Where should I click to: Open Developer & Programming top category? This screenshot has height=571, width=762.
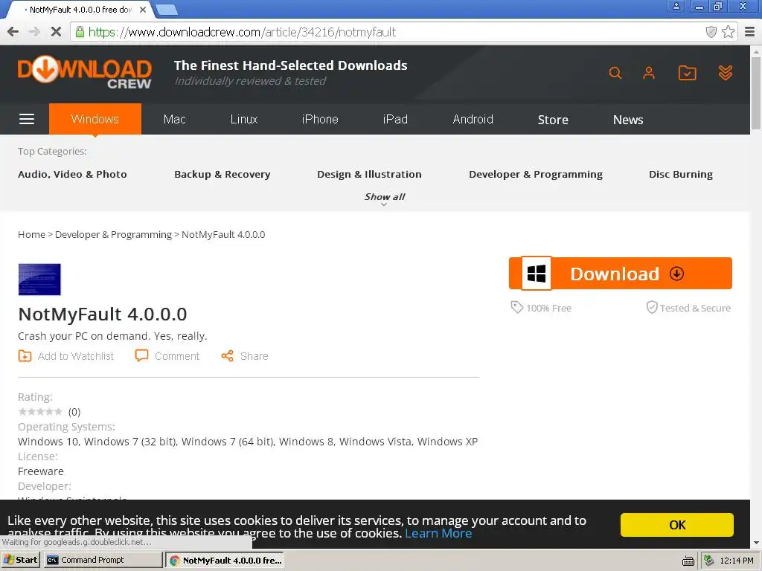click(x=536, y=174)
